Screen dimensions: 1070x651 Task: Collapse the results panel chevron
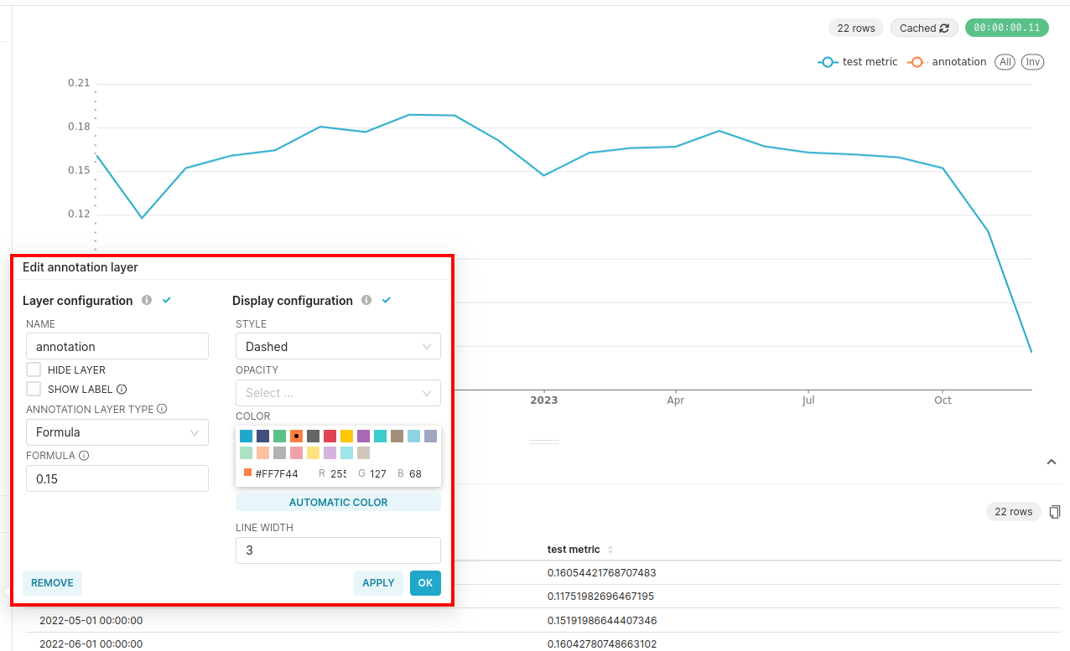(x=1052, y=462)
